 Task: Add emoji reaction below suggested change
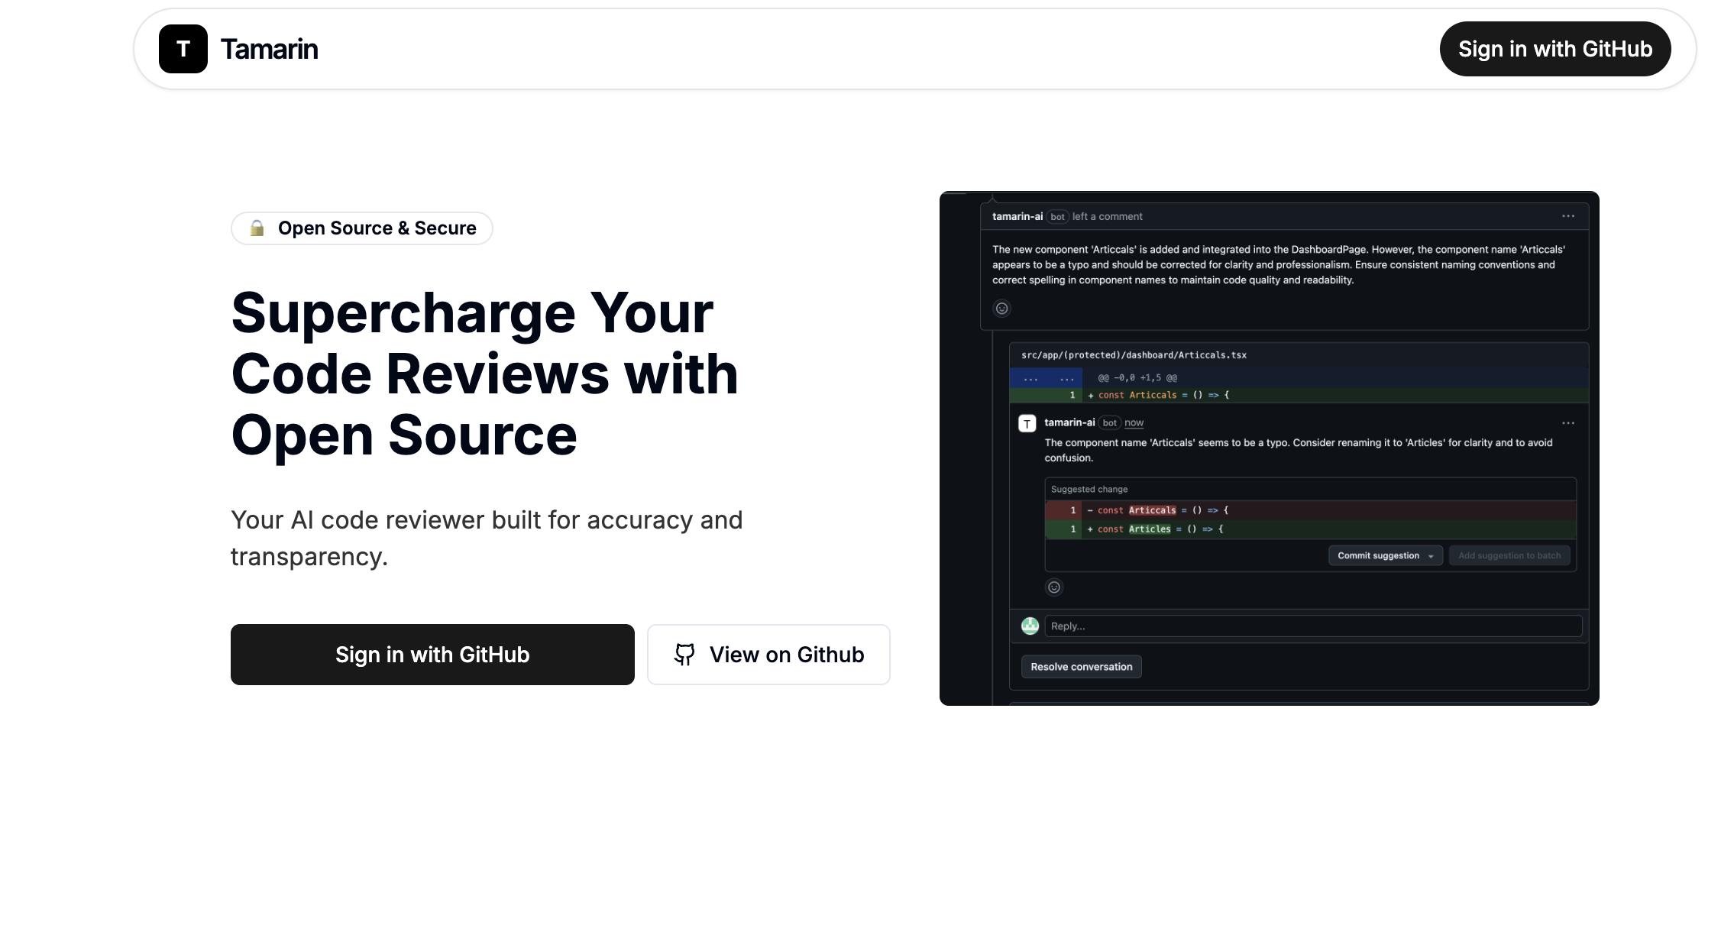coord(1054,587)
